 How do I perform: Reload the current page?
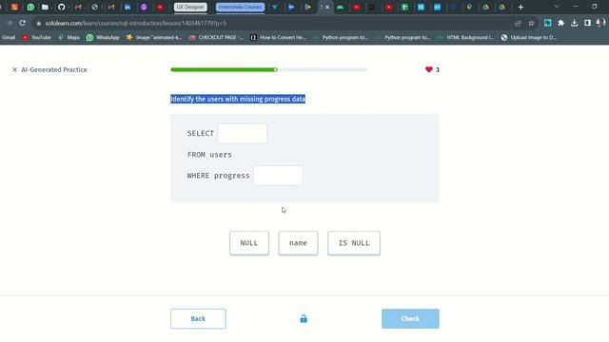coord(23,23)
